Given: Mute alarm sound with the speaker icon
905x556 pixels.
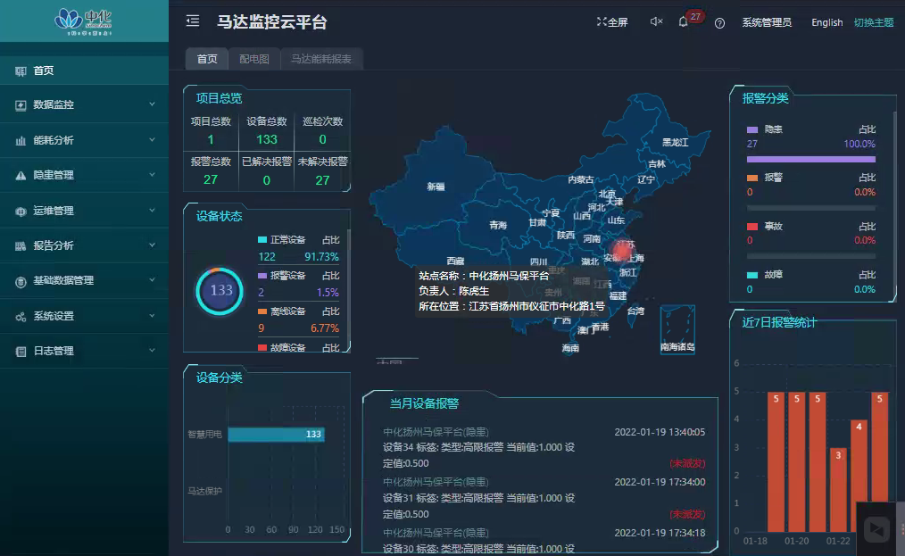Looking at the screenshot, I should pos(656,22).
